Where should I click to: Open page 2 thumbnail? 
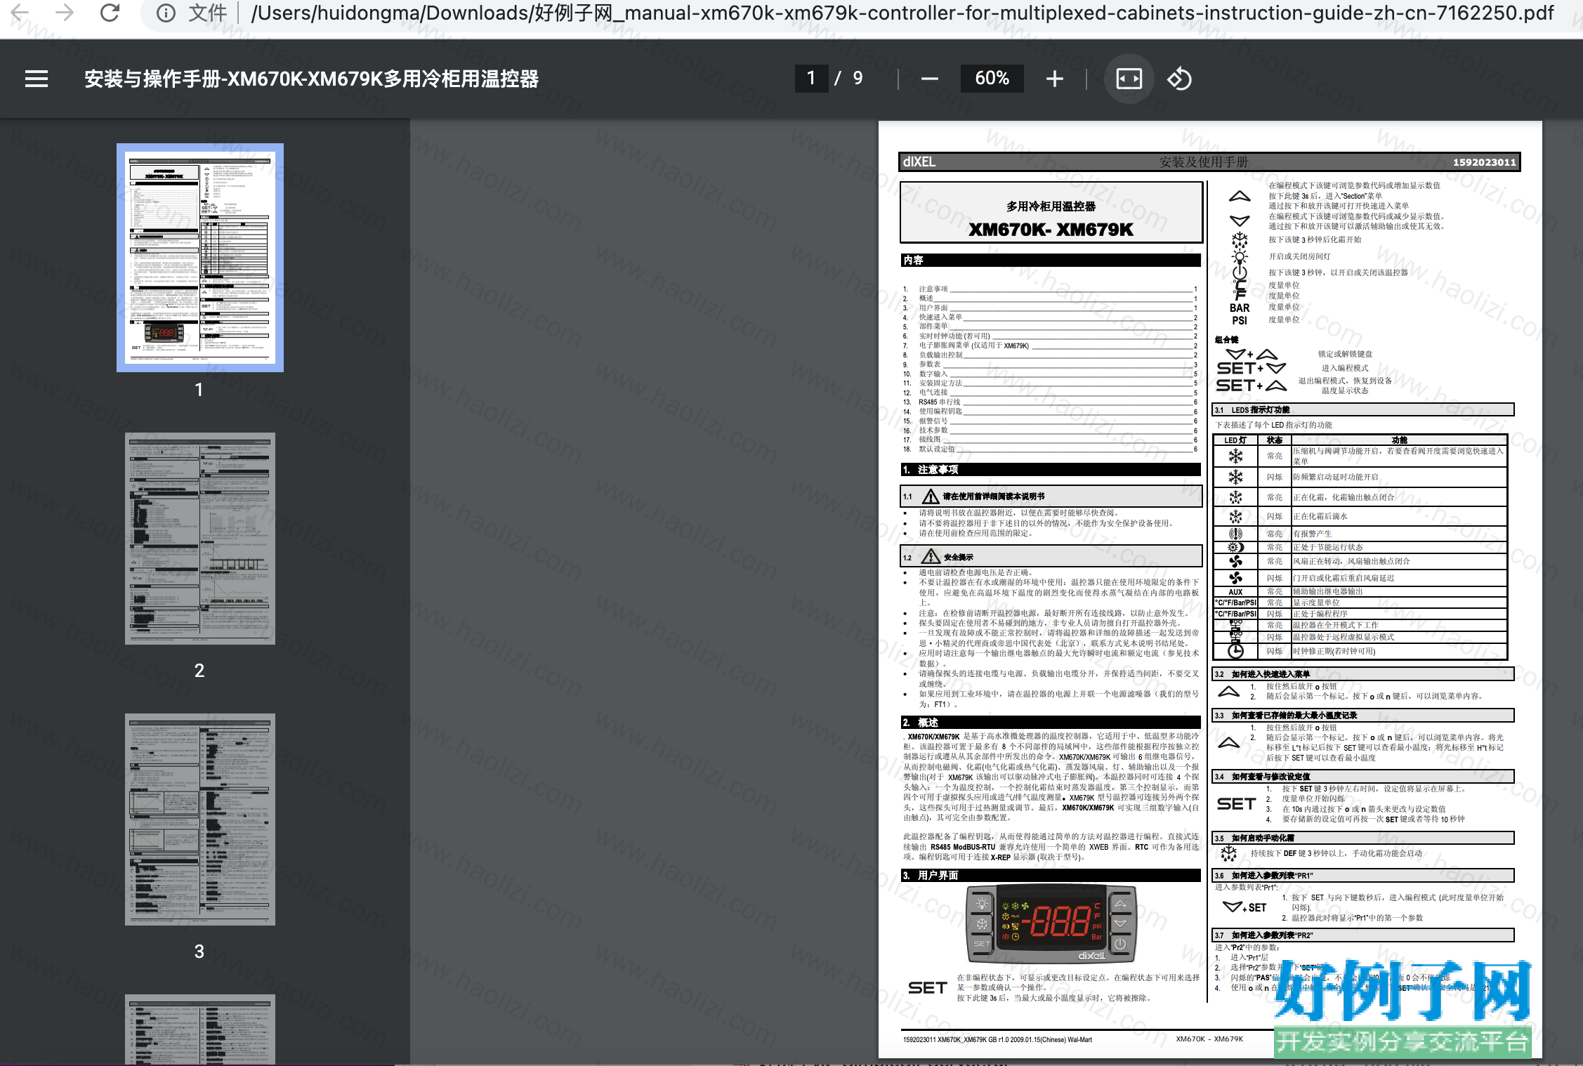click(x=200, y=539)
